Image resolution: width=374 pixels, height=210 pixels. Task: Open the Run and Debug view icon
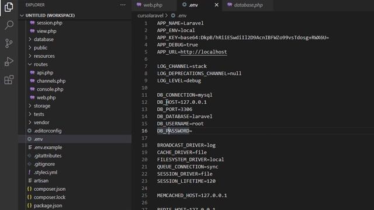9,61
